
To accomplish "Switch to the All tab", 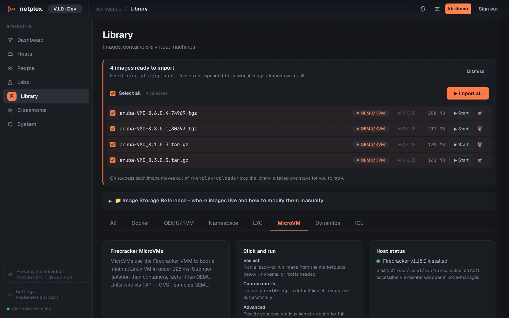I will coord(113,223).
